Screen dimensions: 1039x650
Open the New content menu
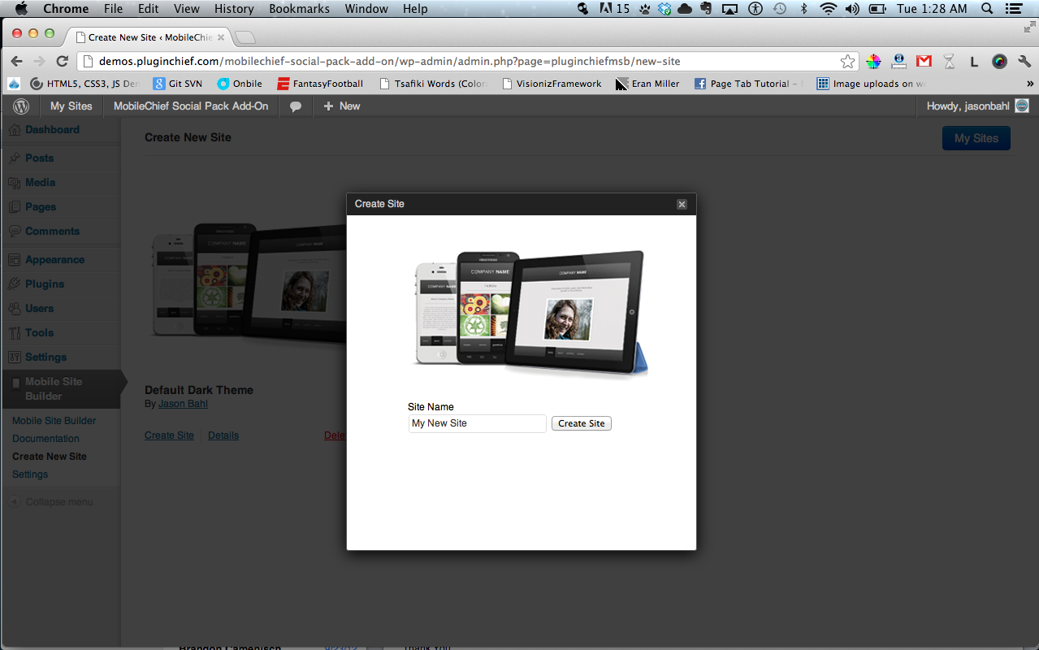342,106
